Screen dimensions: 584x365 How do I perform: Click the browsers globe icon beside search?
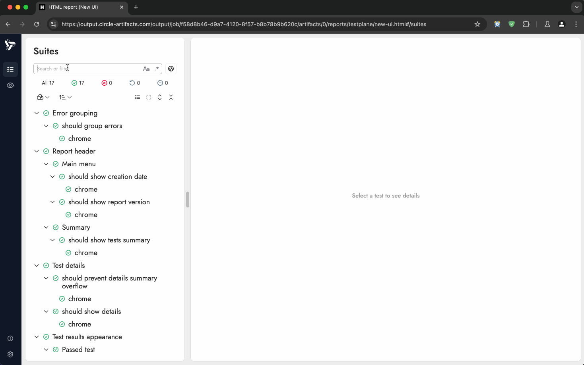(171, 69)
